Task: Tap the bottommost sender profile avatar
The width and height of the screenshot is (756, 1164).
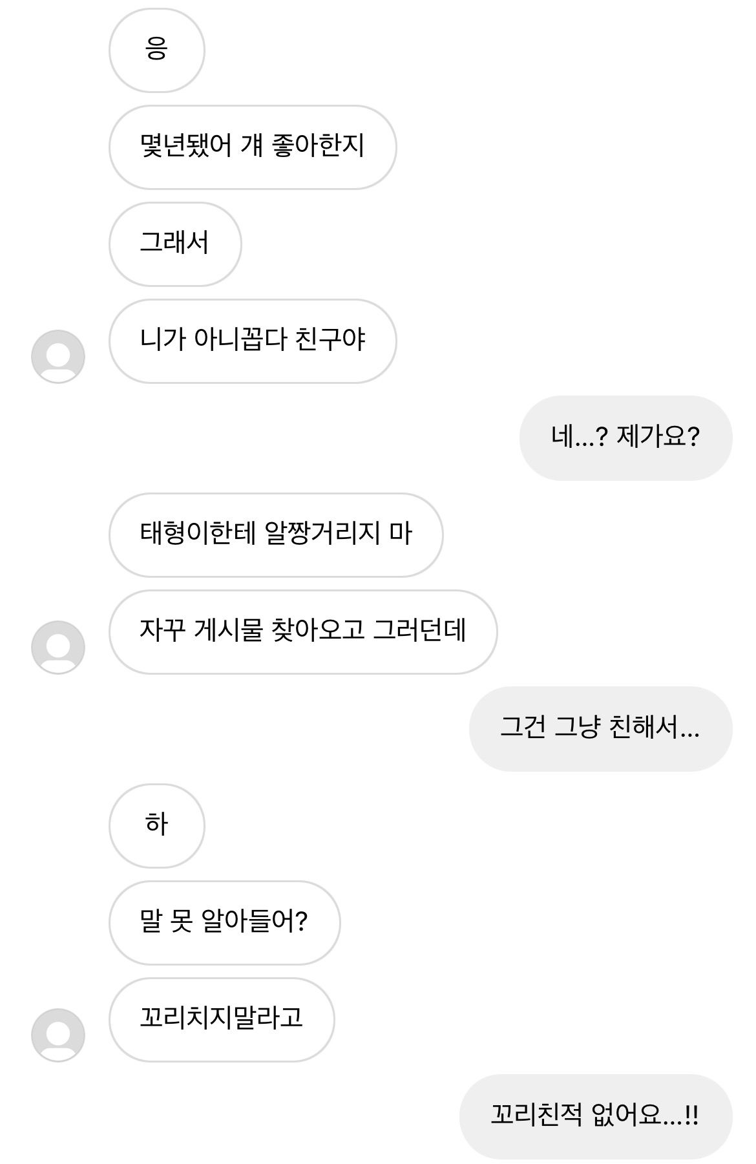Action: (x=58, y=1035)
